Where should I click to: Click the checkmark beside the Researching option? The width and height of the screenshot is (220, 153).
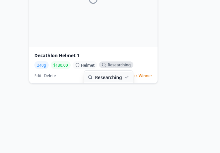127,77
